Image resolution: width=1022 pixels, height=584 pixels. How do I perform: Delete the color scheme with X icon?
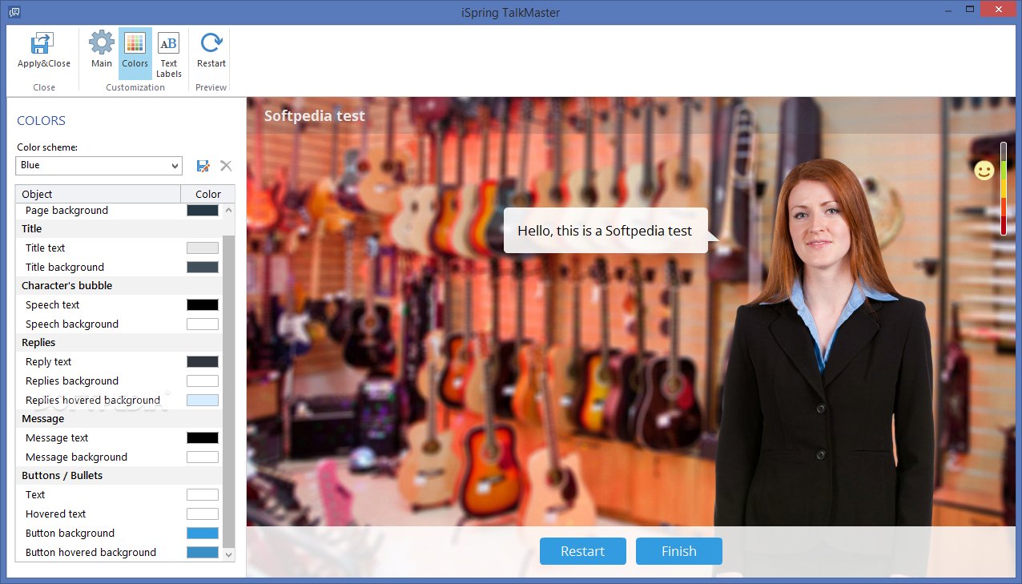226,166
